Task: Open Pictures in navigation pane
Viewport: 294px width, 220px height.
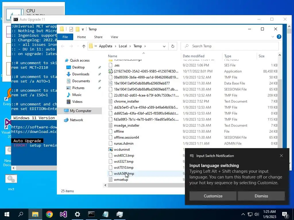Action: click(x=78, y=88)
